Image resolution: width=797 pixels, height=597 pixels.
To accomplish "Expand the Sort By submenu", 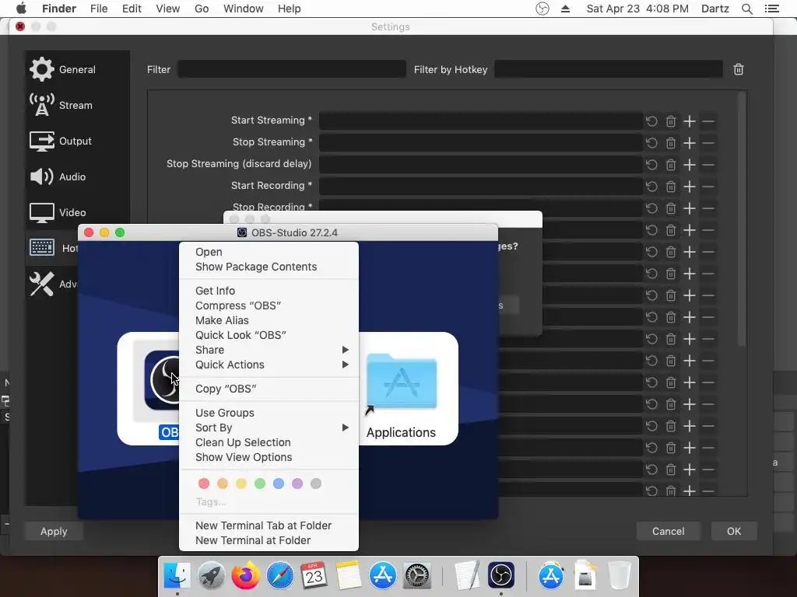I will tap(269, 428).
